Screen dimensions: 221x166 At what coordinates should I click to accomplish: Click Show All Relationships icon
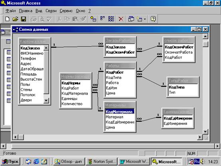[x=111, y=19]
